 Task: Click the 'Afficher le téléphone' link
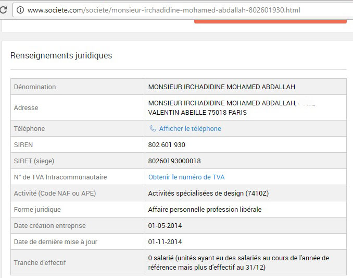tap(190, 129)
